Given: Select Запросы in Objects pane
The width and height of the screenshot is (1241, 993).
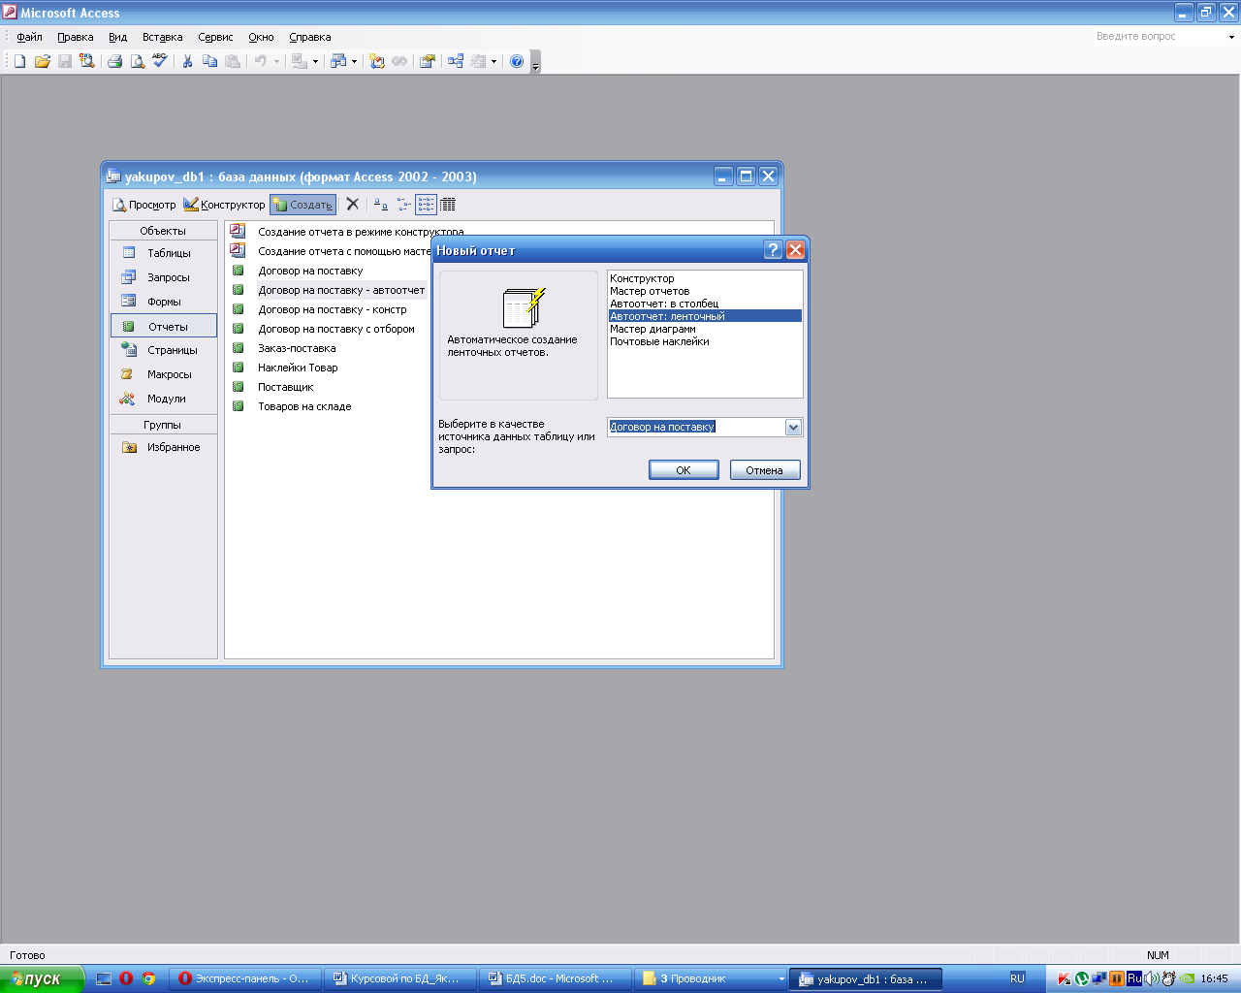Looking at the screenshot, I should point(164,277).
